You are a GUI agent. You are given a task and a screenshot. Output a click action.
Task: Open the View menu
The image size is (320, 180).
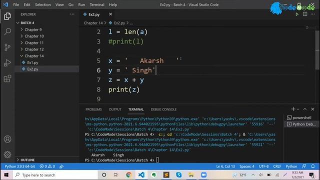click(x=59, y=4)
